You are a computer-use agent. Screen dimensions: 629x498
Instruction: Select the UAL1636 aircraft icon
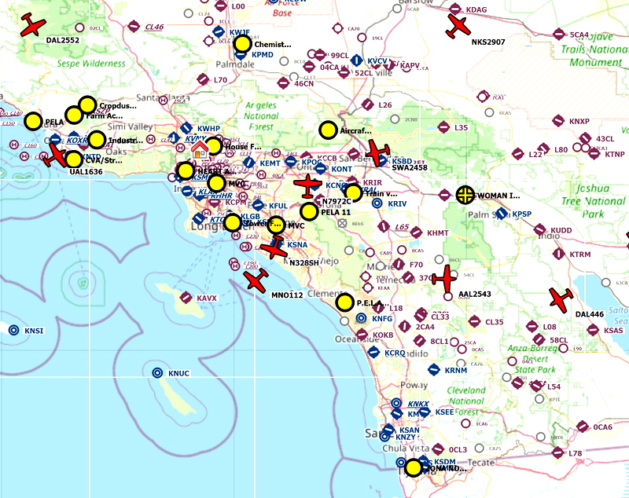(x=55, y=156)
